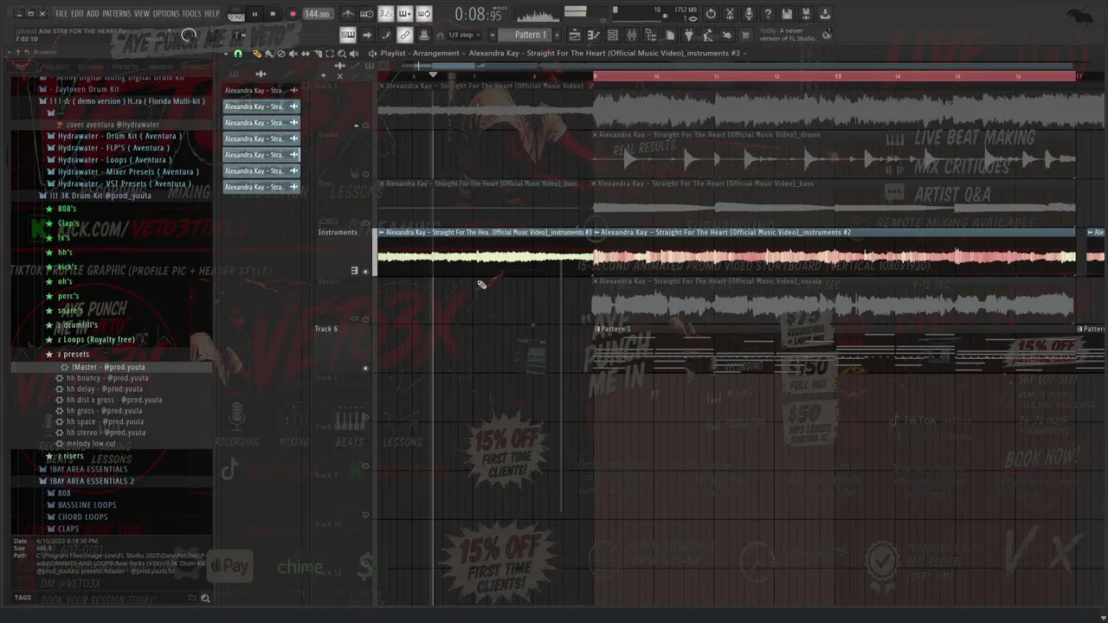Select the Delete tool in playlist toolbar
This screenshot has height=623, width=1108.
pos(281,54)
